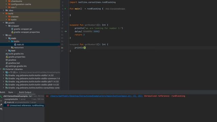Select the kotlin-stdlib-jdk8:1.4.32 library row
This screenshot has height=122, width=217.
(x=30, y=85)
